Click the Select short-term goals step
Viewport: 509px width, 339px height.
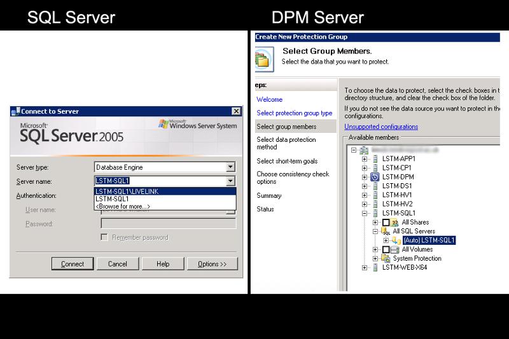(x=287, y=161)
